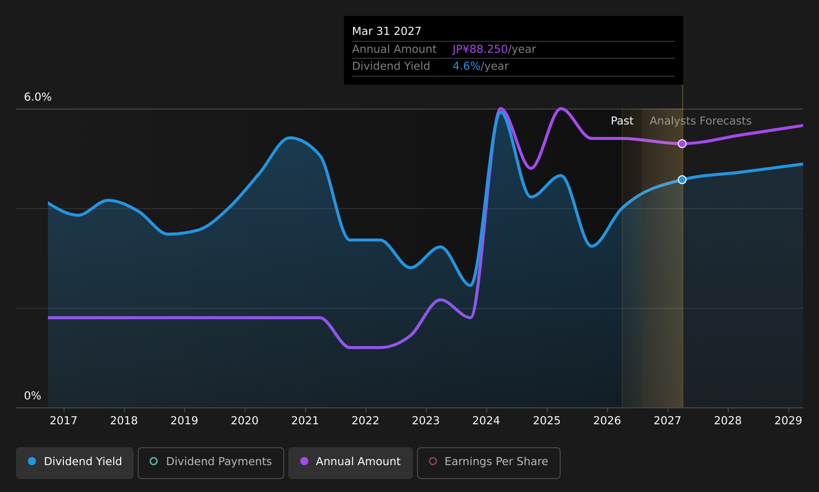Click the blue Dividend Yield data point marker

click(682, 179)
